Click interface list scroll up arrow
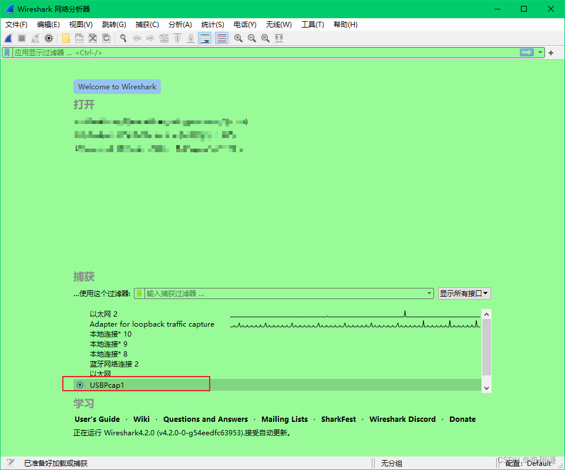The width and height of the screenshot is (565, 470). point(486,314)
